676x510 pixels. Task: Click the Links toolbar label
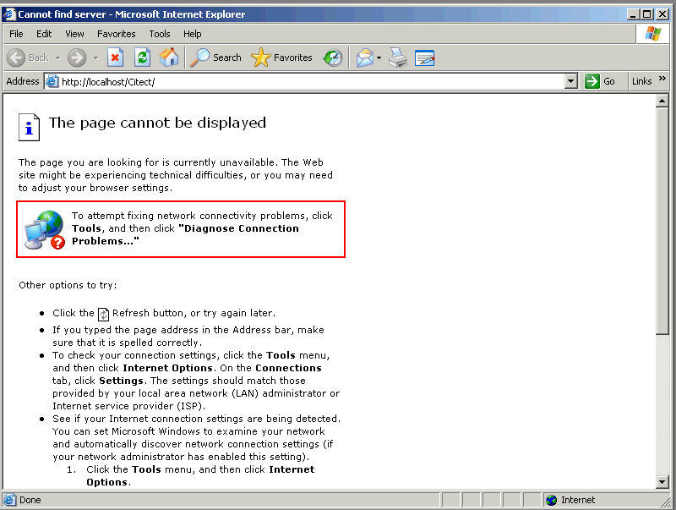point(641,81)
